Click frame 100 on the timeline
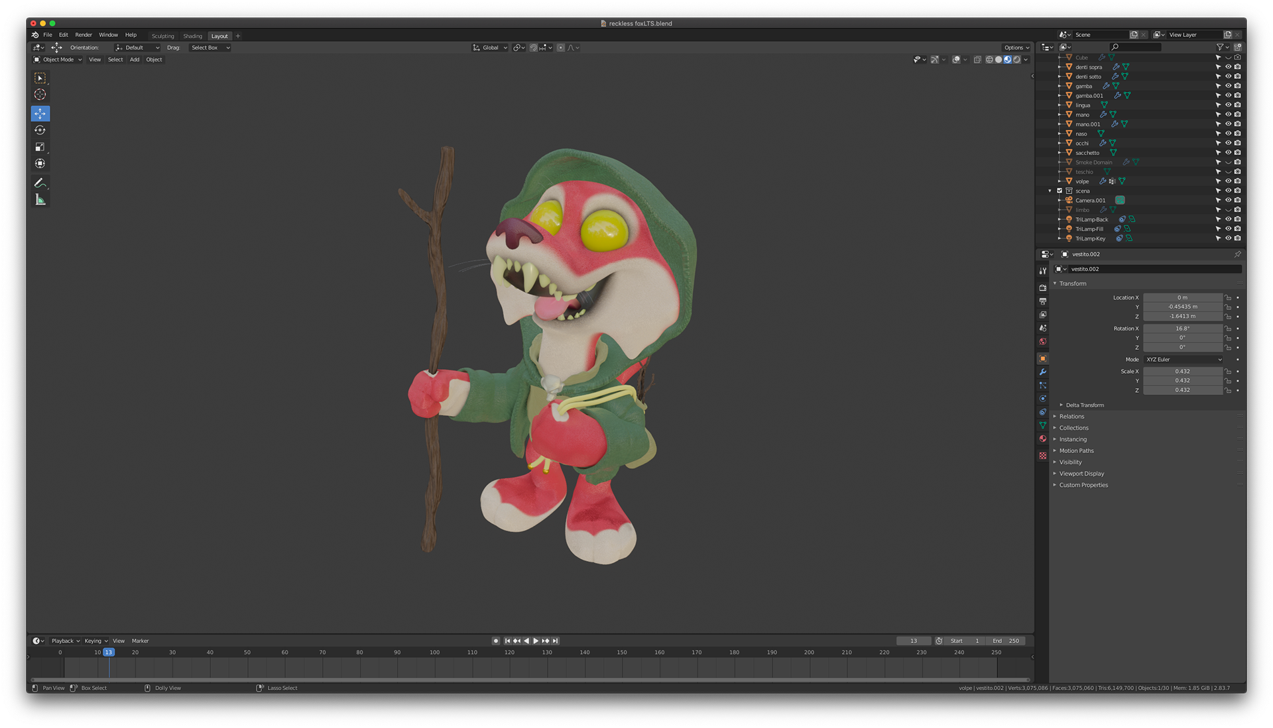Screen dimensions: 1273x728 pos(434,652)
